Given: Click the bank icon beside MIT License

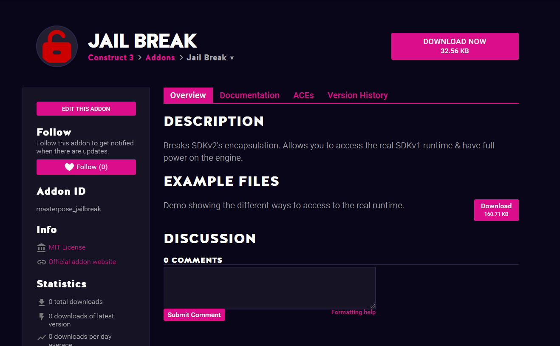Looking at the screenshot, I should pyautogui.click(x=41, y=247).
